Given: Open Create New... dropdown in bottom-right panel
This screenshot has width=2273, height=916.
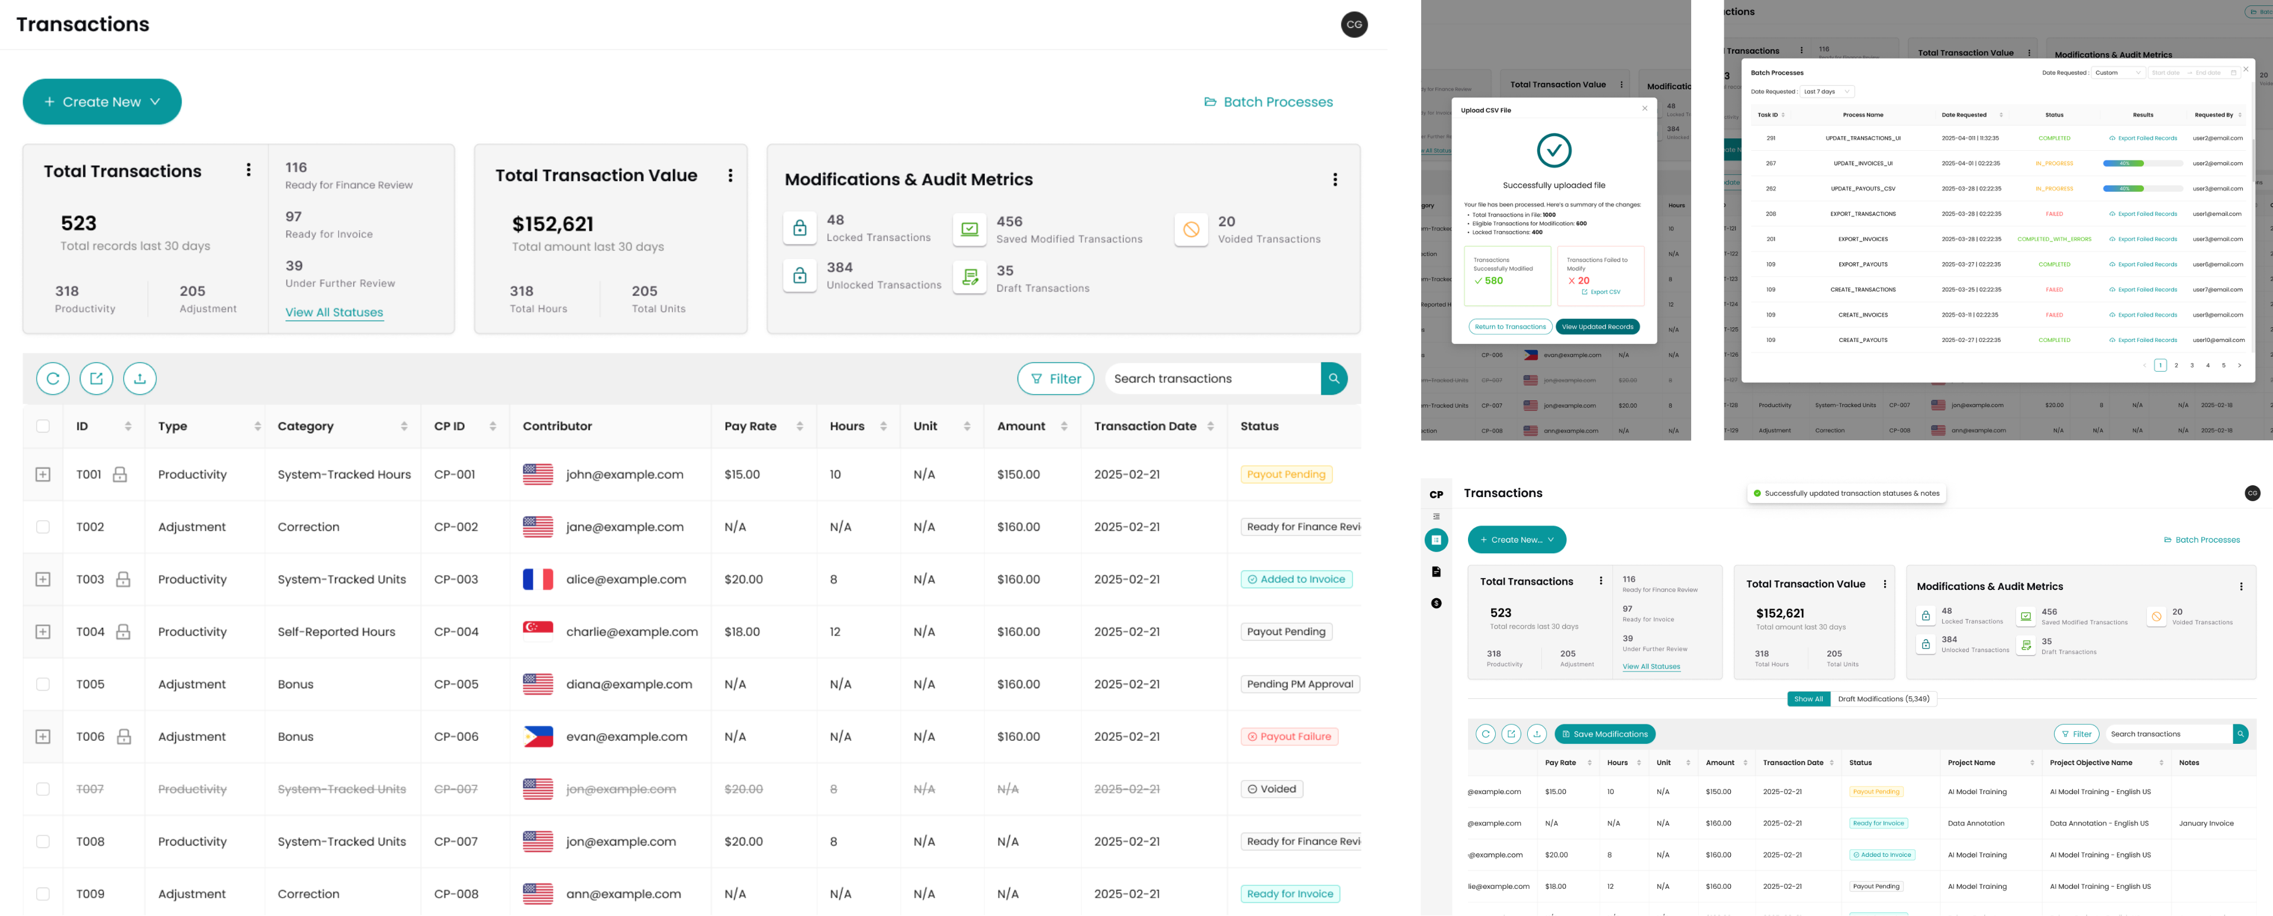Looking at the screenshot, I should pyautogui.click(x=1517, y=540).
